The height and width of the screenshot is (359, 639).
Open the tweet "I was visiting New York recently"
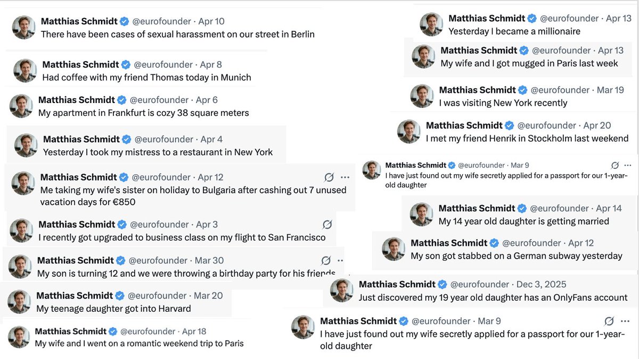(503, 103)
